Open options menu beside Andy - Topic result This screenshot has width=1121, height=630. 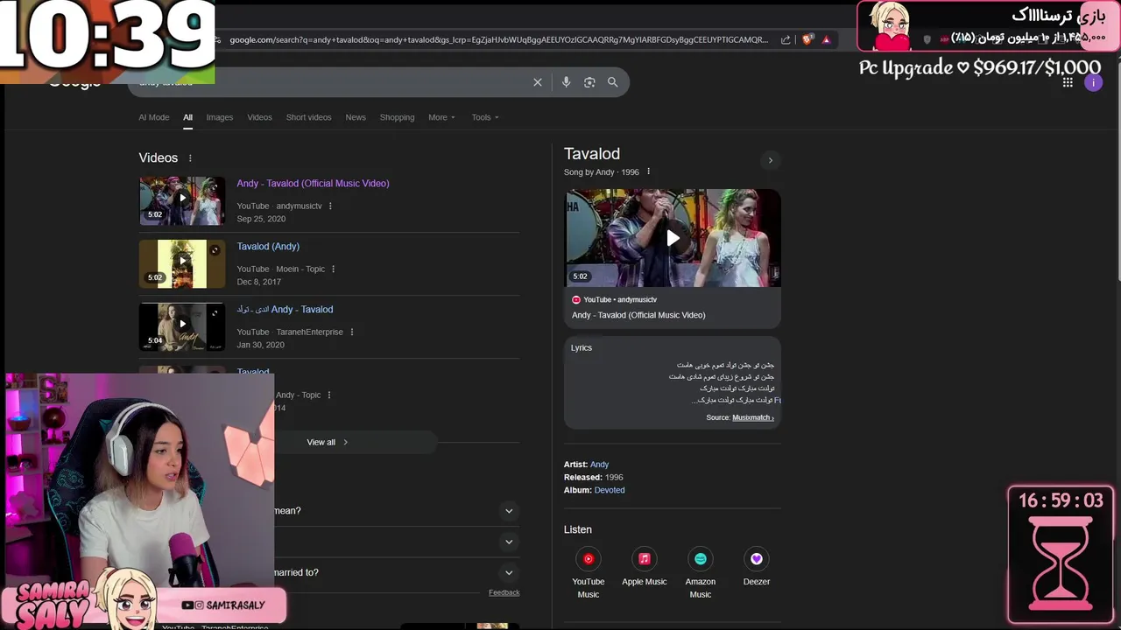coord(329,395)
